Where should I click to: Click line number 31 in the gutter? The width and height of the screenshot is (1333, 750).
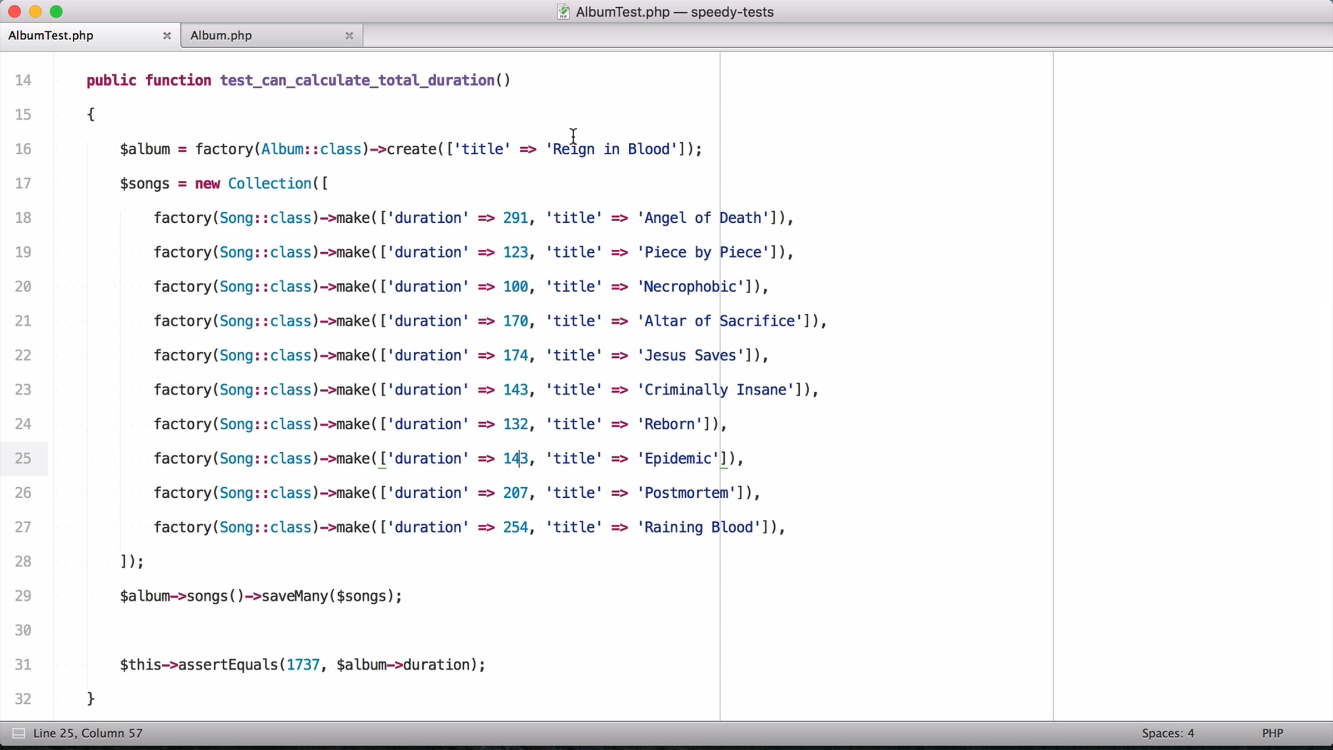pyautogui.click(x=23, y=664)
